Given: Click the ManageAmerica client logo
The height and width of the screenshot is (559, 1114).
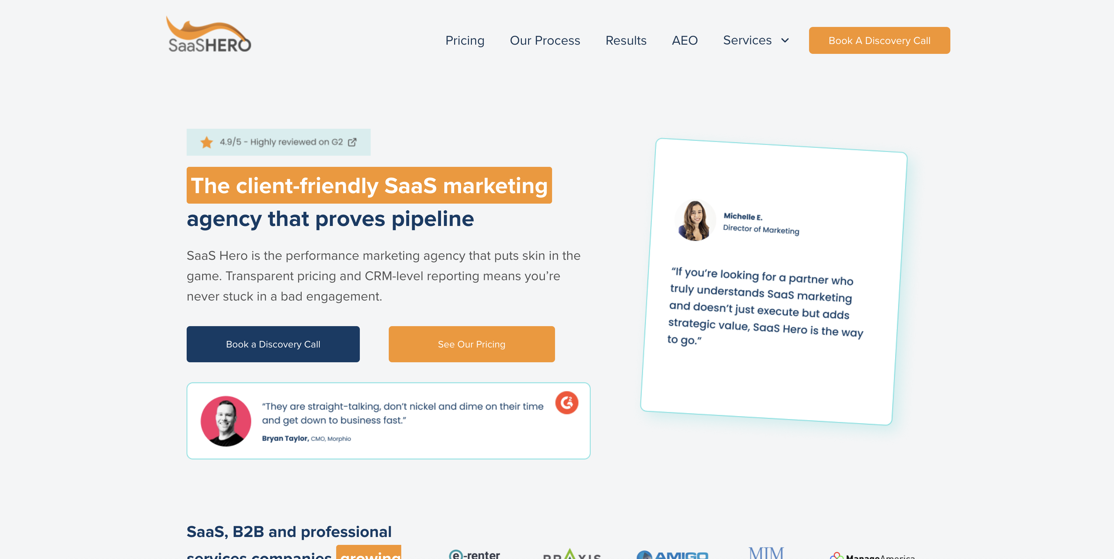Looking at the screenshot, I should [872, 555].
